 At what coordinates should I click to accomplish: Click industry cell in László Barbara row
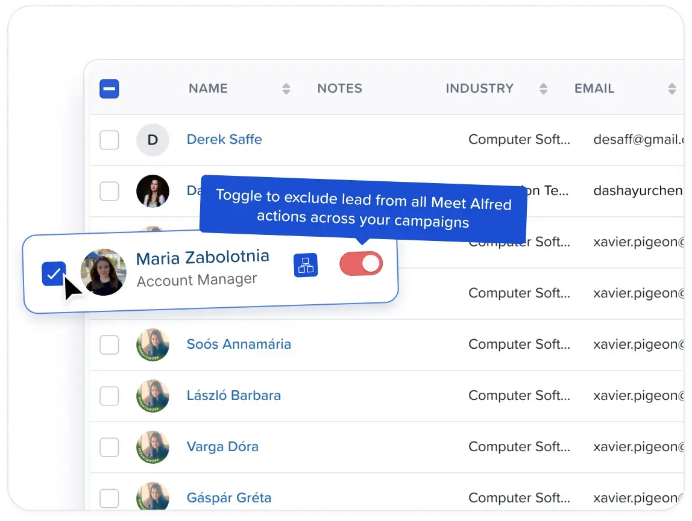[x=519, y=395]
